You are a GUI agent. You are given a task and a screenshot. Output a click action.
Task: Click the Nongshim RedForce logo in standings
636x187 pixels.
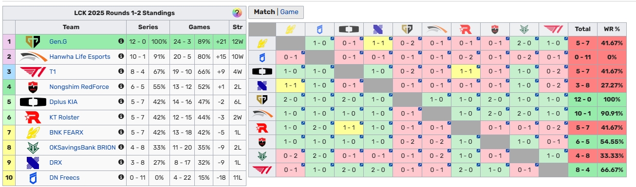click(x=33, y=87)
